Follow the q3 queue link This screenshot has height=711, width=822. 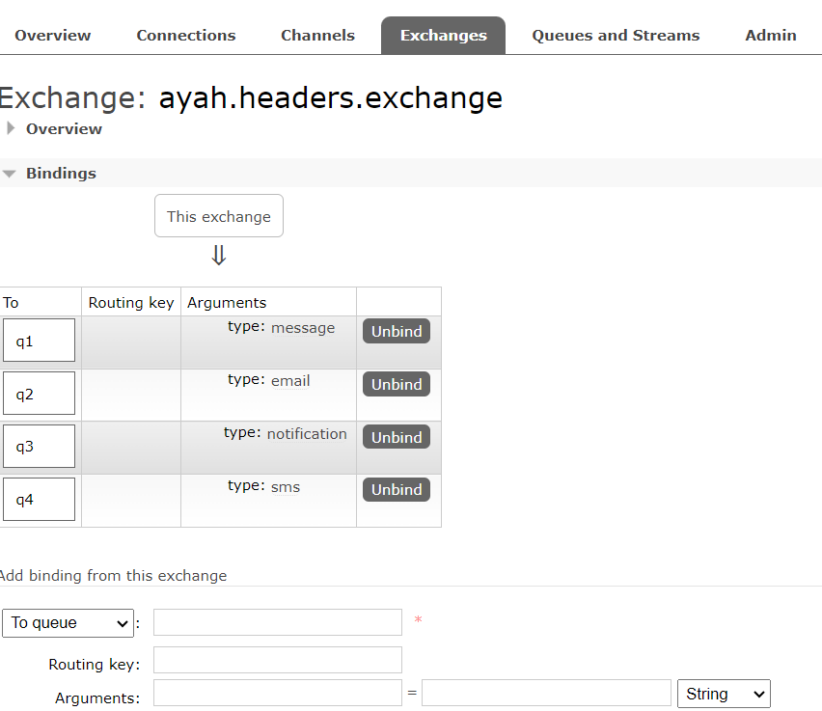25,447
